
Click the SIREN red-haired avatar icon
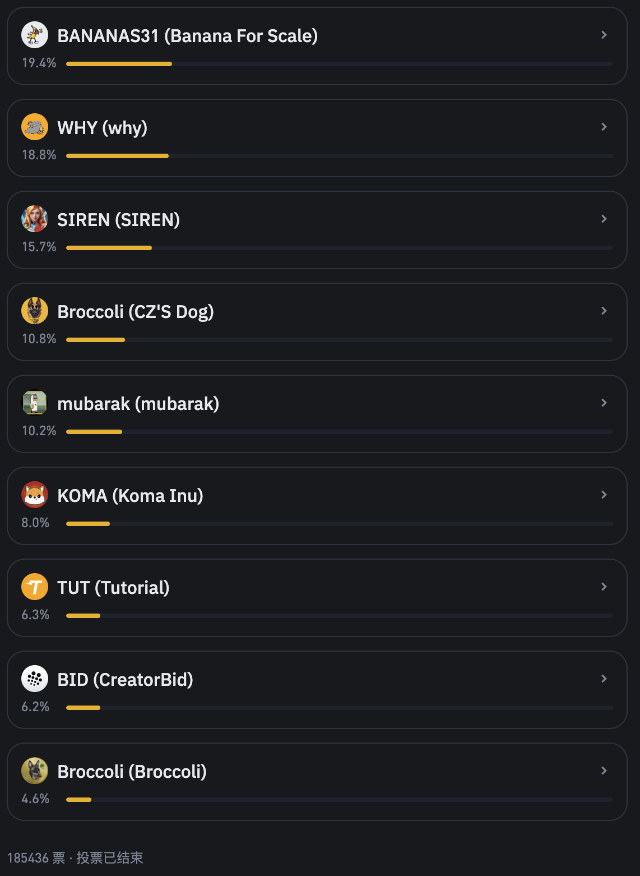click(35, 219)
